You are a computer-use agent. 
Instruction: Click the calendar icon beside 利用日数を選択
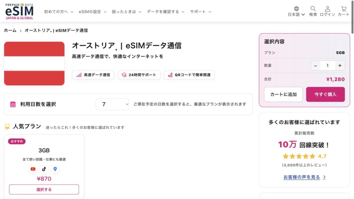(x=13, y=104)
